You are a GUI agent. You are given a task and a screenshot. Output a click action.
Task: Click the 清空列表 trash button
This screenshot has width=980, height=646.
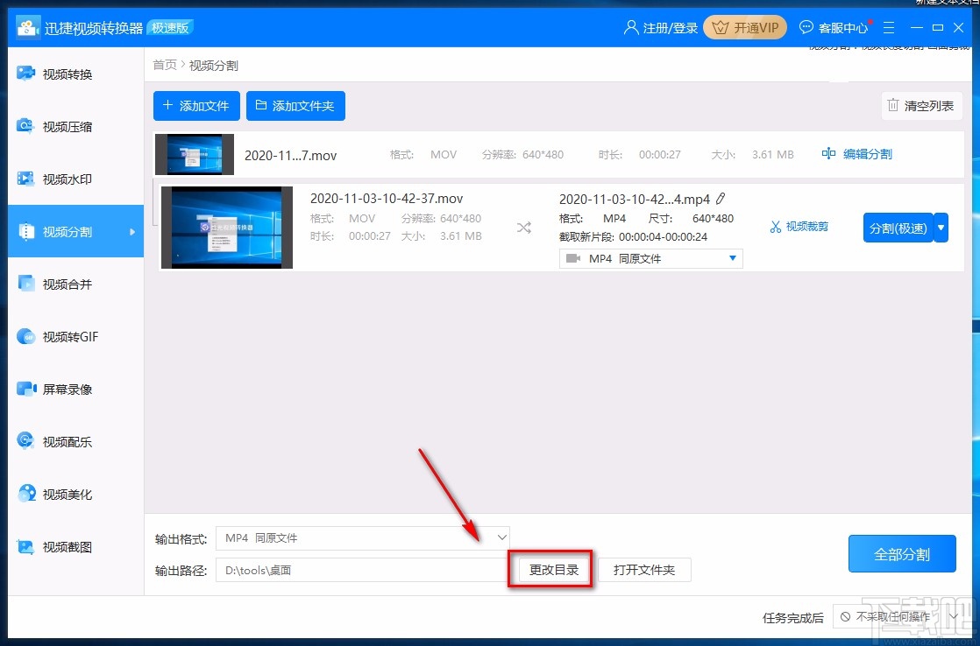[921, 106]
